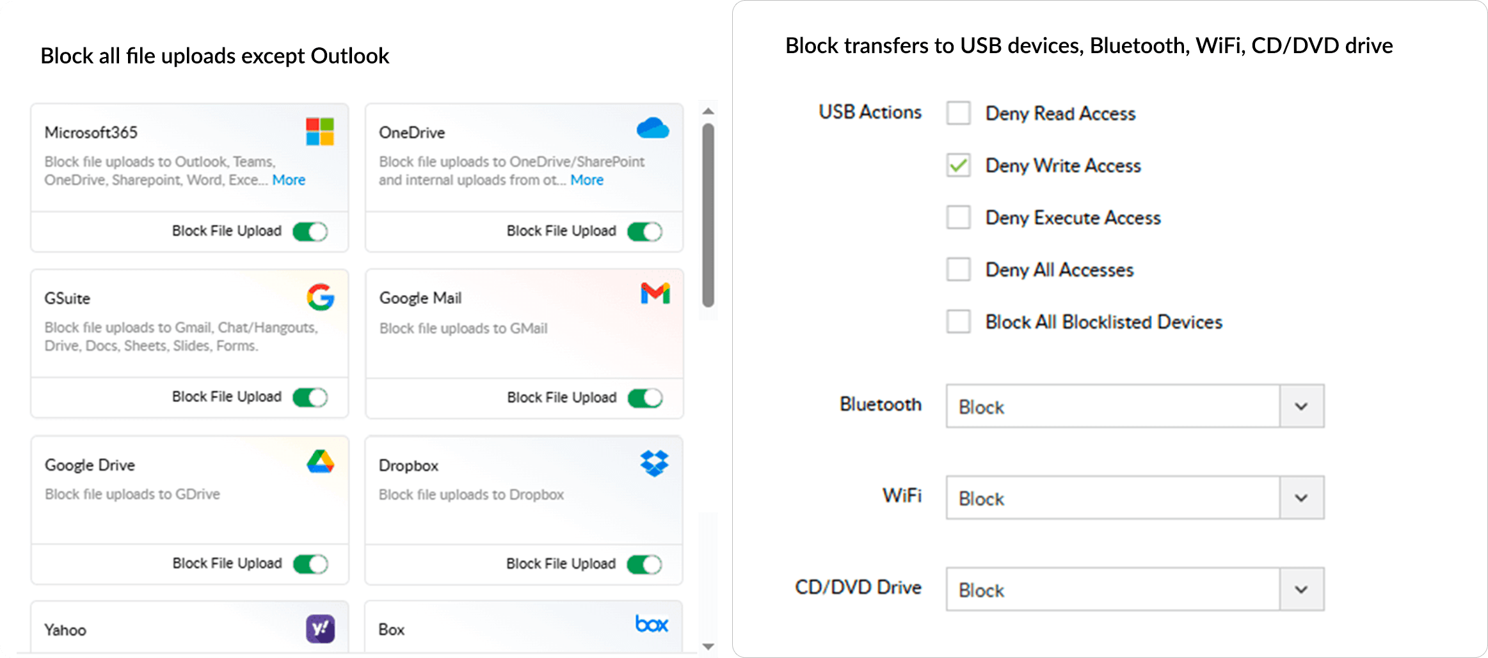Check the Deny Read Access checkbox
Image resolution: width=1488 pixels, height=658 pixels.
pyautogui.click(x=958, y=113)
